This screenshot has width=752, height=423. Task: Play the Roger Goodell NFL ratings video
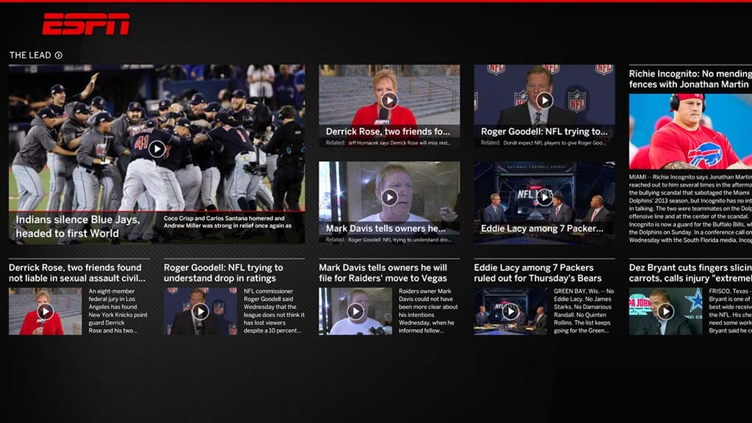(x=546, y=99)
